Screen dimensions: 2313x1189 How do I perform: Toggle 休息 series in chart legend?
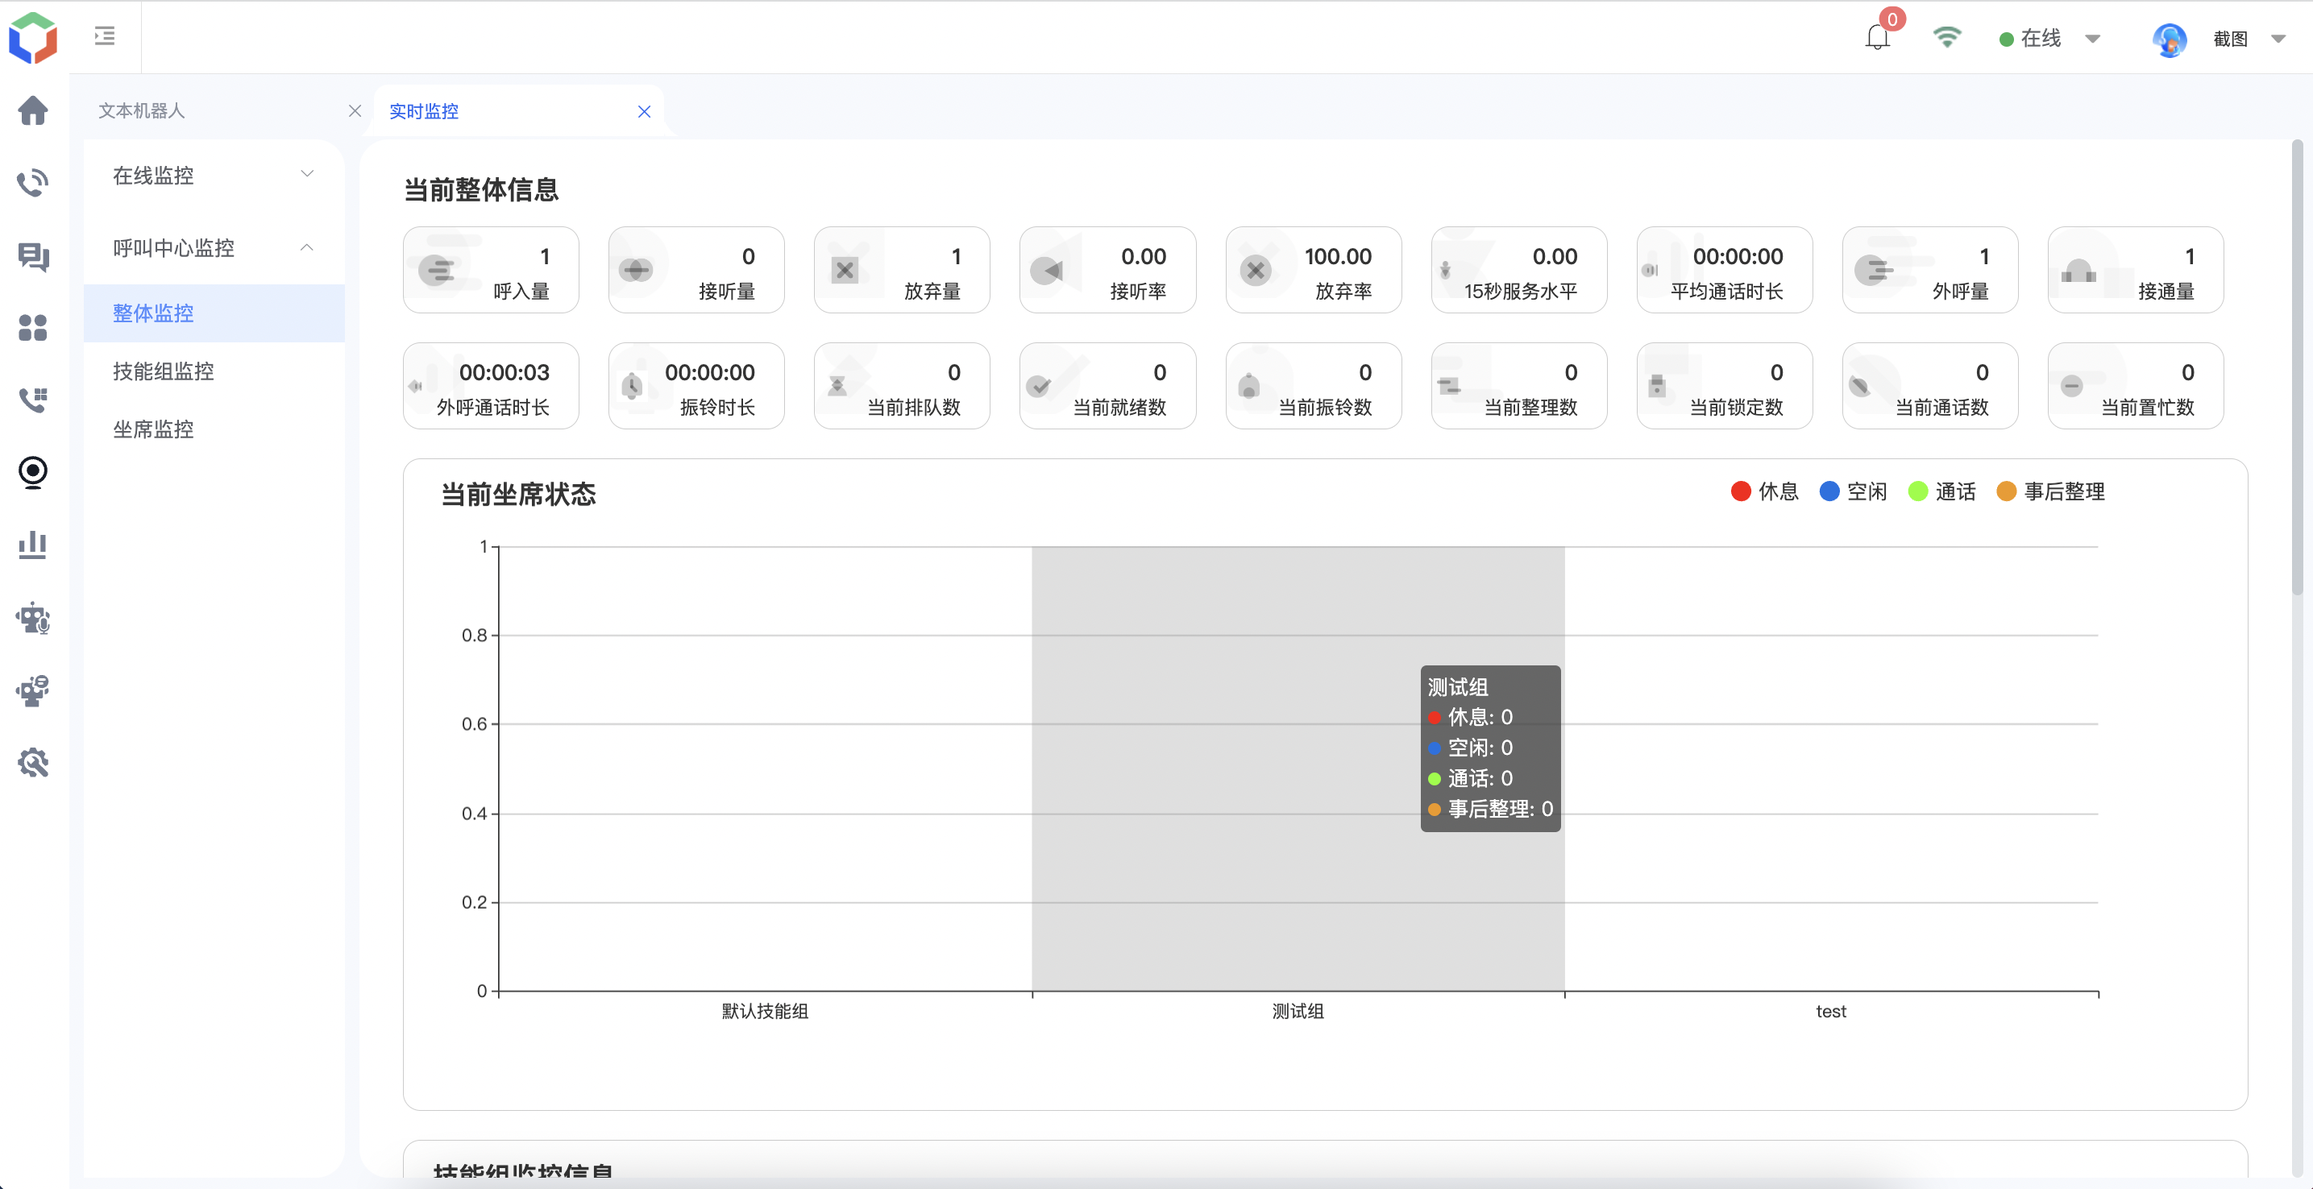(x=1764, y=491)
